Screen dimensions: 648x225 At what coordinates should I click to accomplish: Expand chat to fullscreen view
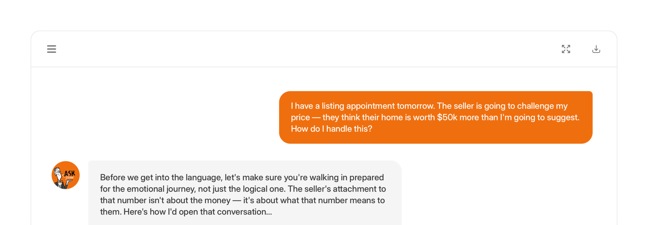[x=566, y=49]
